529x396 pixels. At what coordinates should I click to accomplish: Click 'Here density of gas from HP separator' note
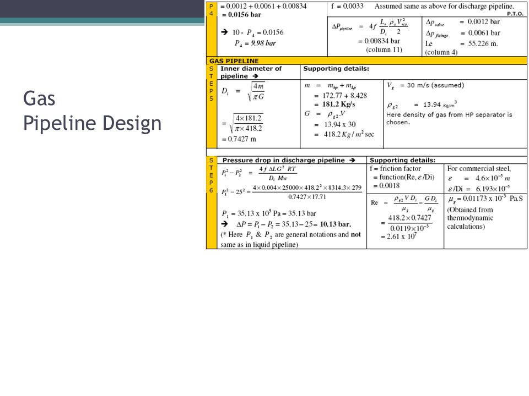[x=449, y=118]
